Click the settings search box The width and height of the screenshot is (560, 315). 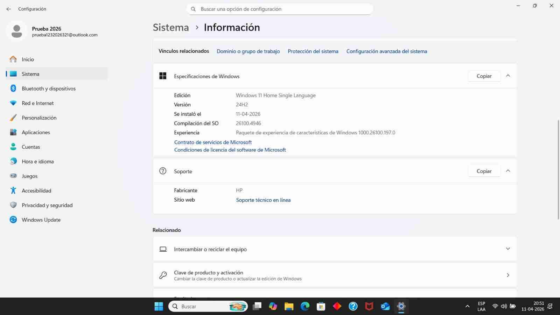click(280, 9)
